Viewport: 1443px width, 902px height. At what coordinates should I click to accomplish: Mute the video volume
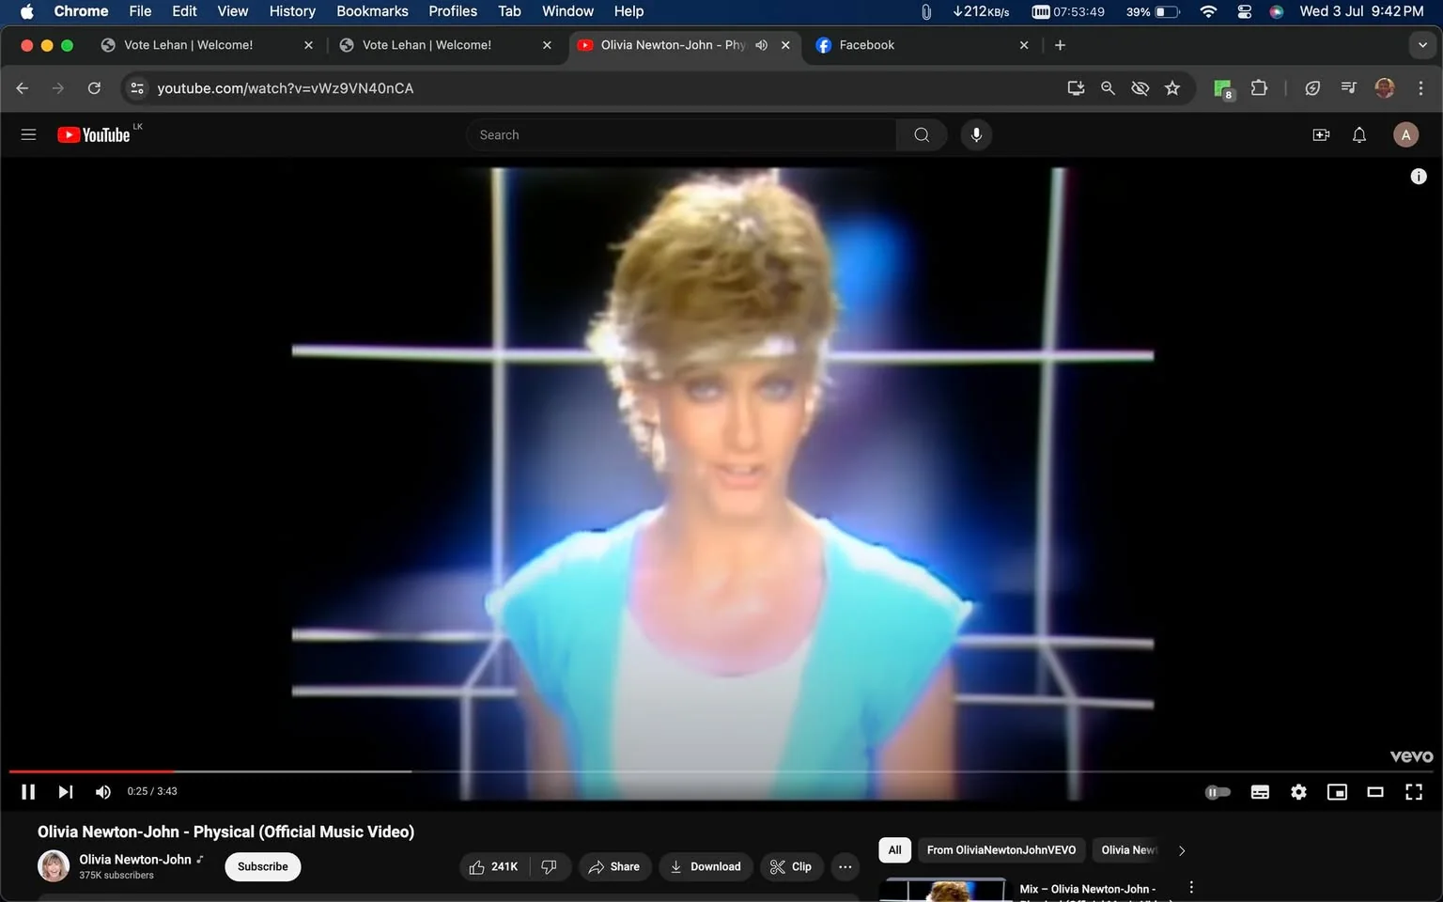point(103,792)
